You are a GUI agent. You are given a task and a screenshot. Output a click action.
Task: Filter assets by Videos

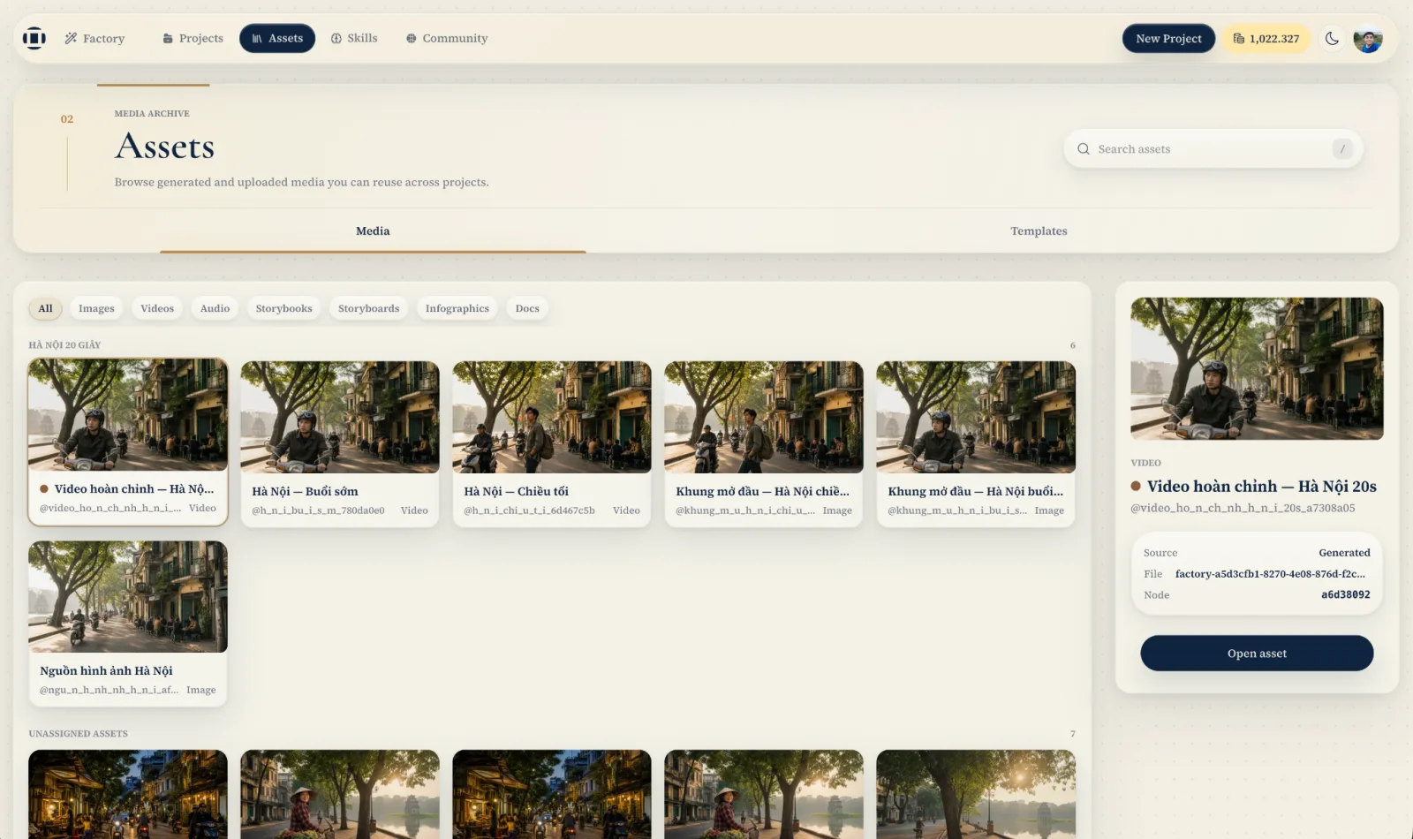pos(157,308)
